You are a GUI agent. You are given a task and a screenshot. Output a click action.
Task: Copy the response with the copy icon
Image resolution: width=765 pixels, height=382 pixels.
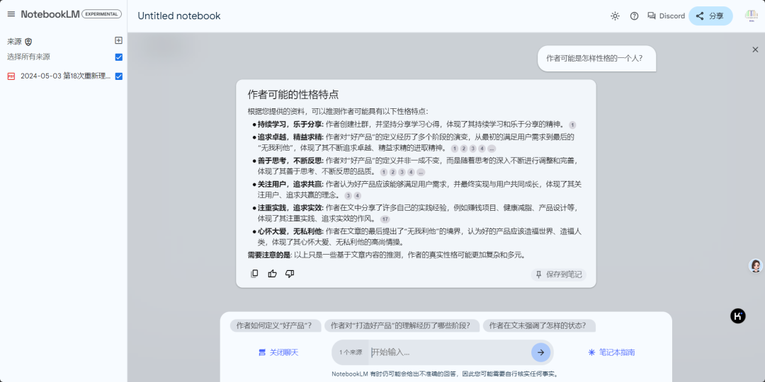click(x=254, y=274)
